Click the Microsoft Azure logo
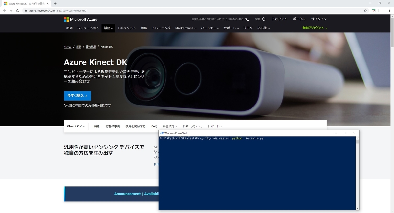 [80, 19]
